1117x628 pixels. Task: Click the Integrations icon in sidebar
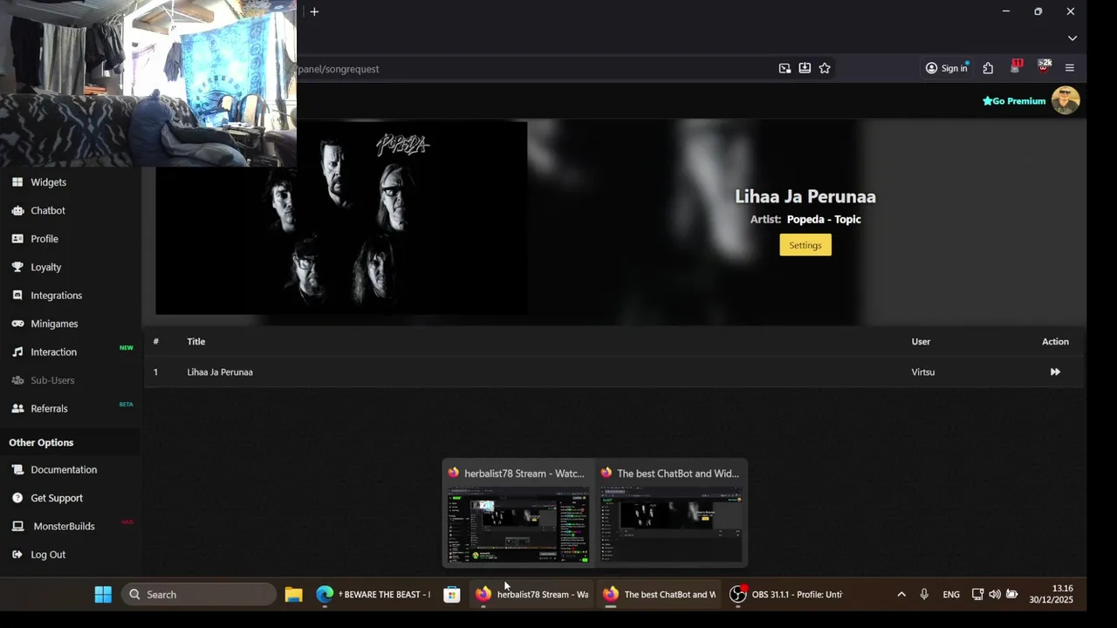[17, 296]
